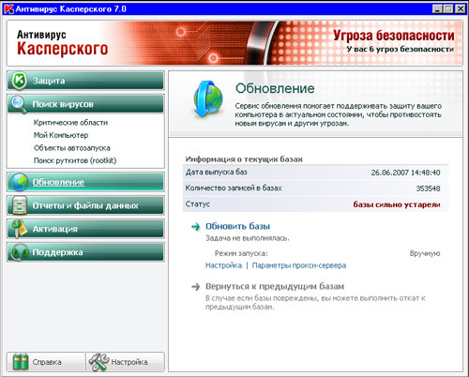Open the Защита section

pyautogui.click(x=85, y=81)
